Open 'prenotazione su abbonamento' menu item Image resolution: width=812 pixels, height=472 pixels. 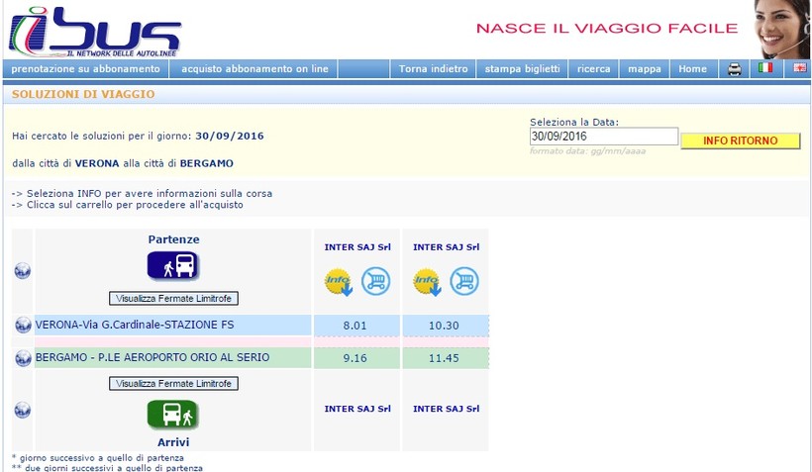click(x=85, y=69)
